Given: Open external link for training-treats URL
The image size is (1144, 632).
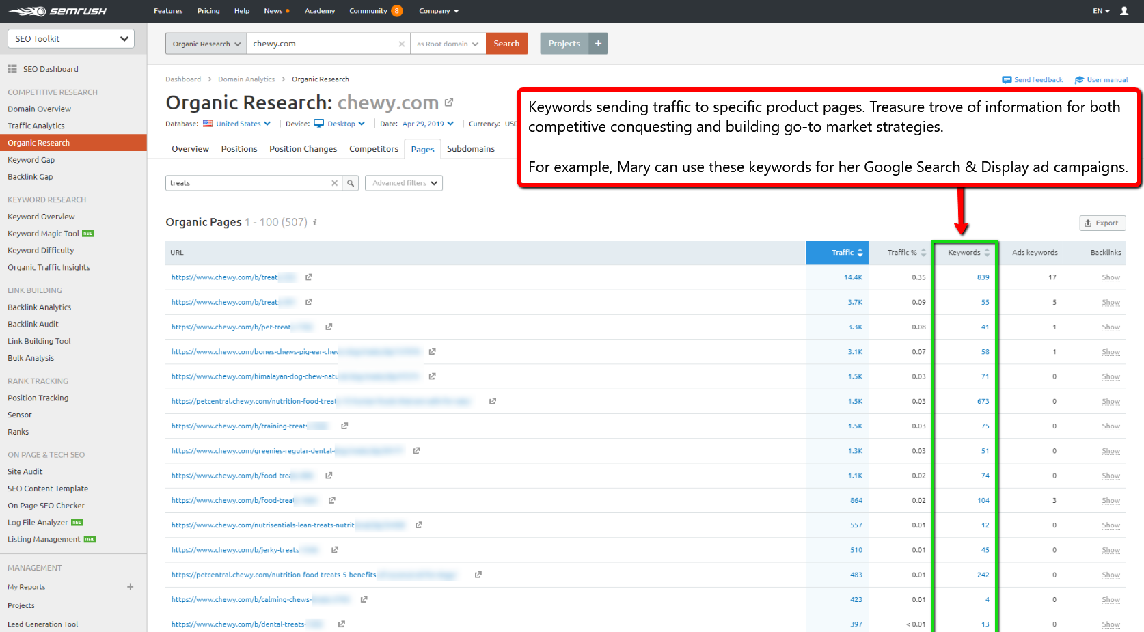Looking at the screenshot, I should coord(344,426).
